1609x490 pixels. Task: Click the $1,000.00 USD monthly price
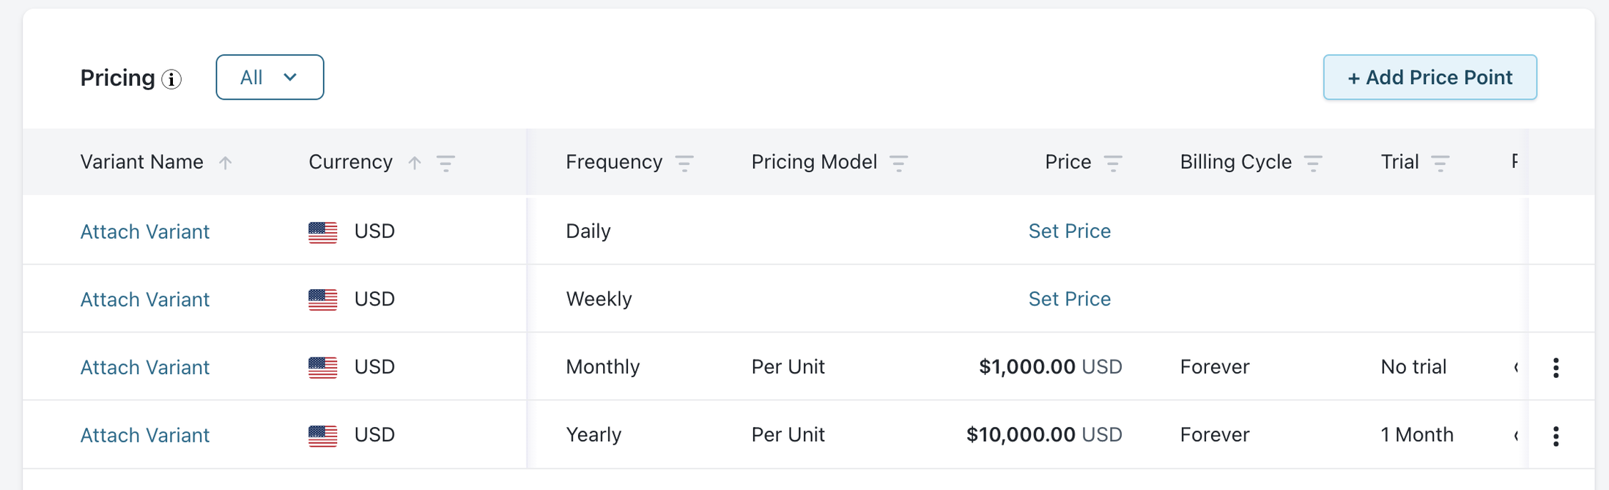[1050, 367]
